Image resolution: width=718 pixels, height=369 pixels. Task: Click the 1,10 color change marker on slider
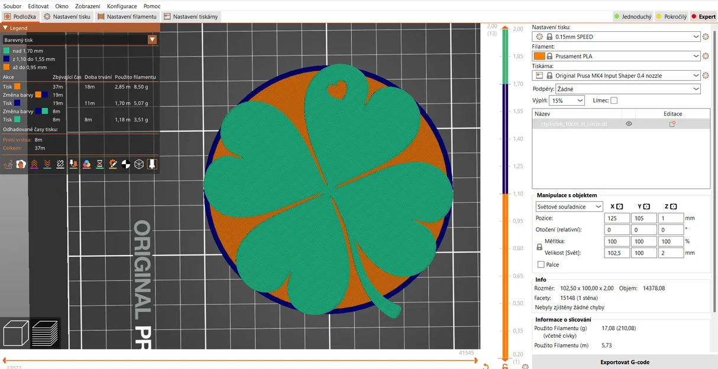pyautogui.click(x=504, y=194)
